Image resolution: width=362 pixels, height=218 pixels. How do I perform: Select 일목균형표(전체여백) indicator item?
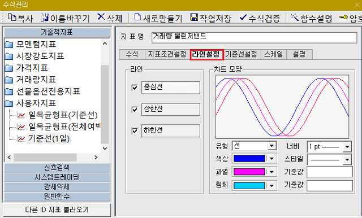pos(59,127)
